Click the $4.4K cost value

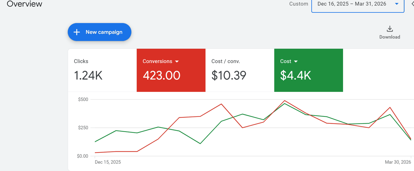296,76
